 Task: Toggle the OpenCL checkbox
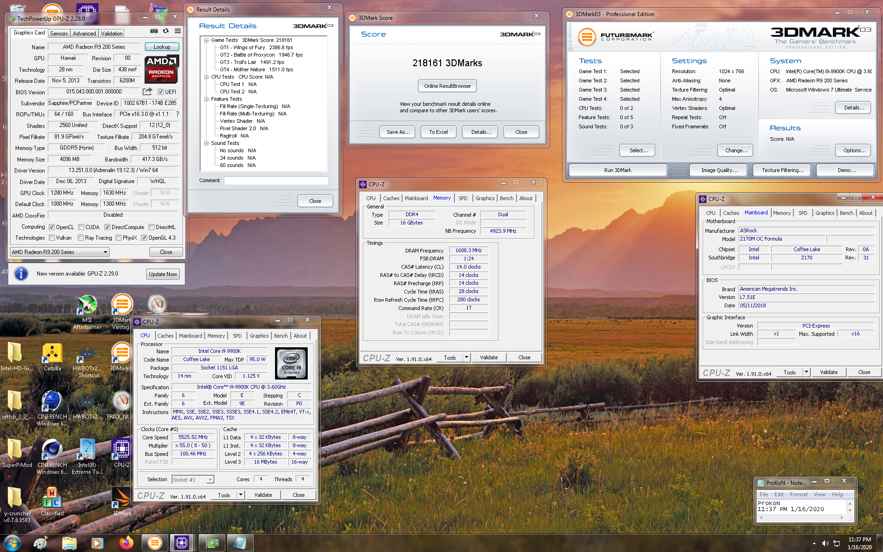[52, 227]
